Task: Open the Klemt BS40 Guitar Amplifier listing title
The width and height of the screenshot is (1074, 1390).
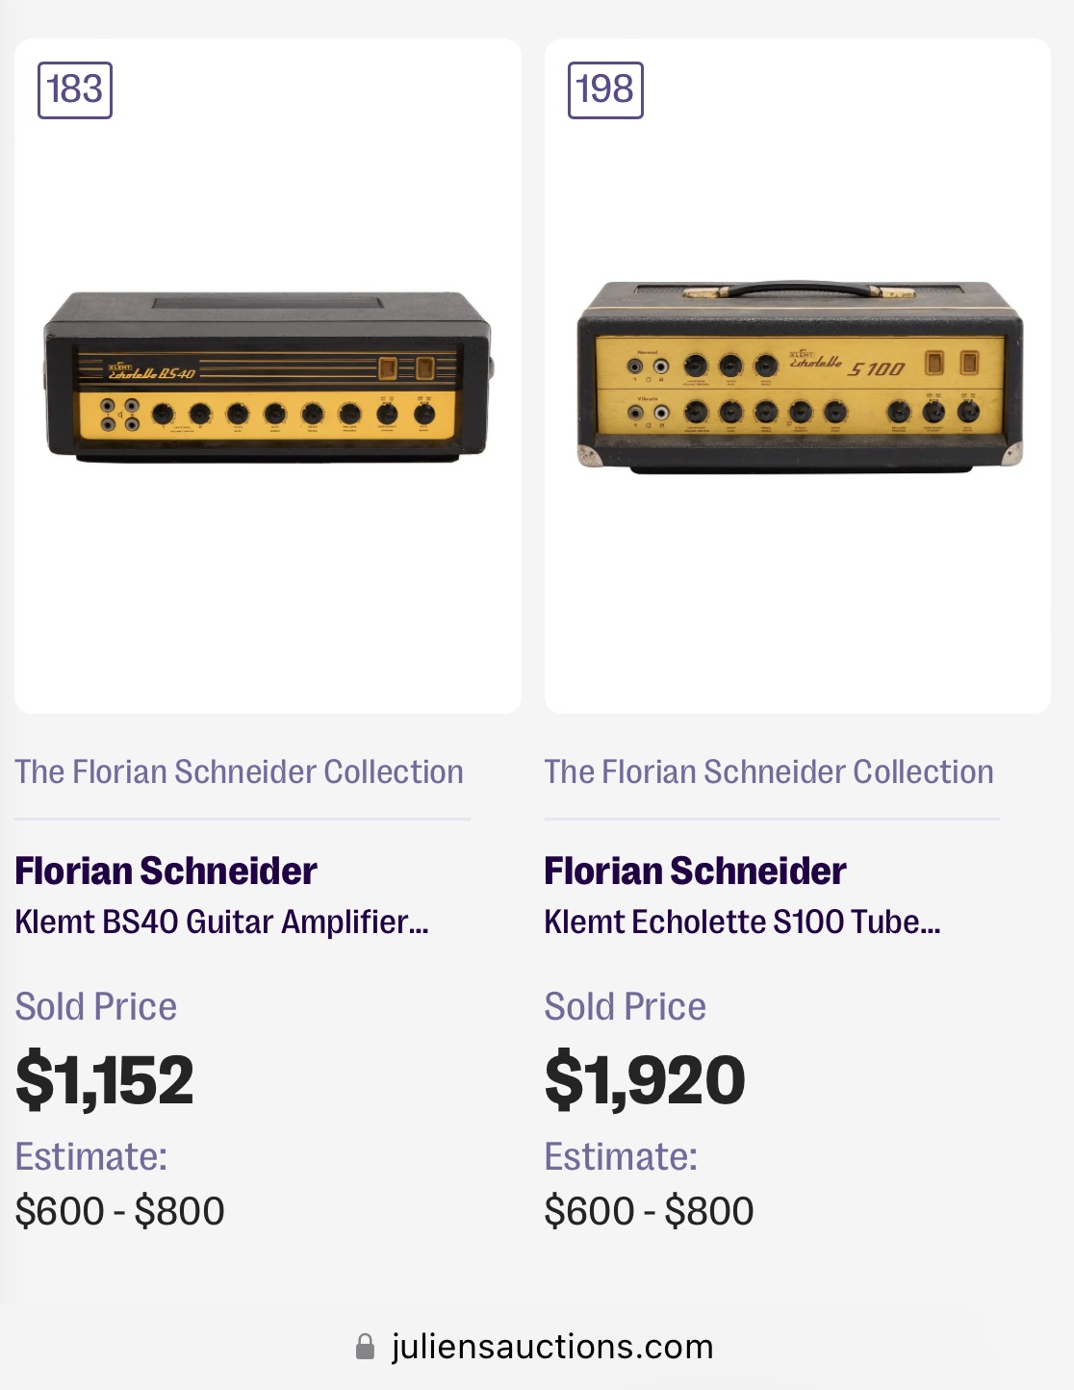Action: click(221, 922)
